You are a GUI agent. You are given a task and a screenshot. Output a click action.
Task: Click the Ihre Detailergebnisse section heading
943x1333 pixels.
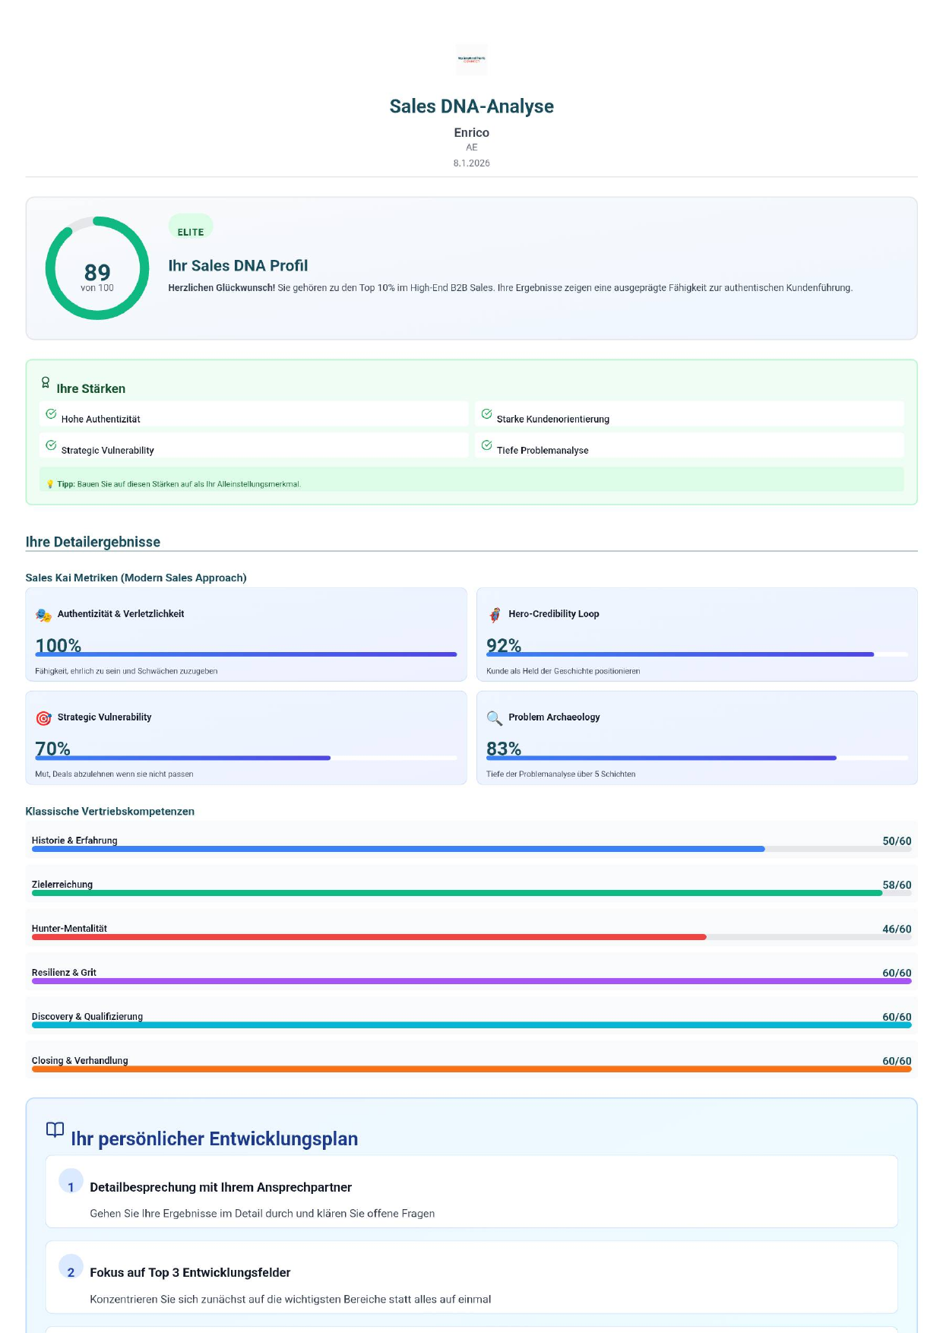coord(93,542)
